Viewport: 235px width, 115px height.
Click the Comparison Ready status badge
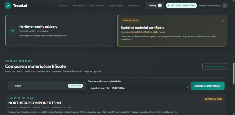pyautogui.click(x=213, y=99)
